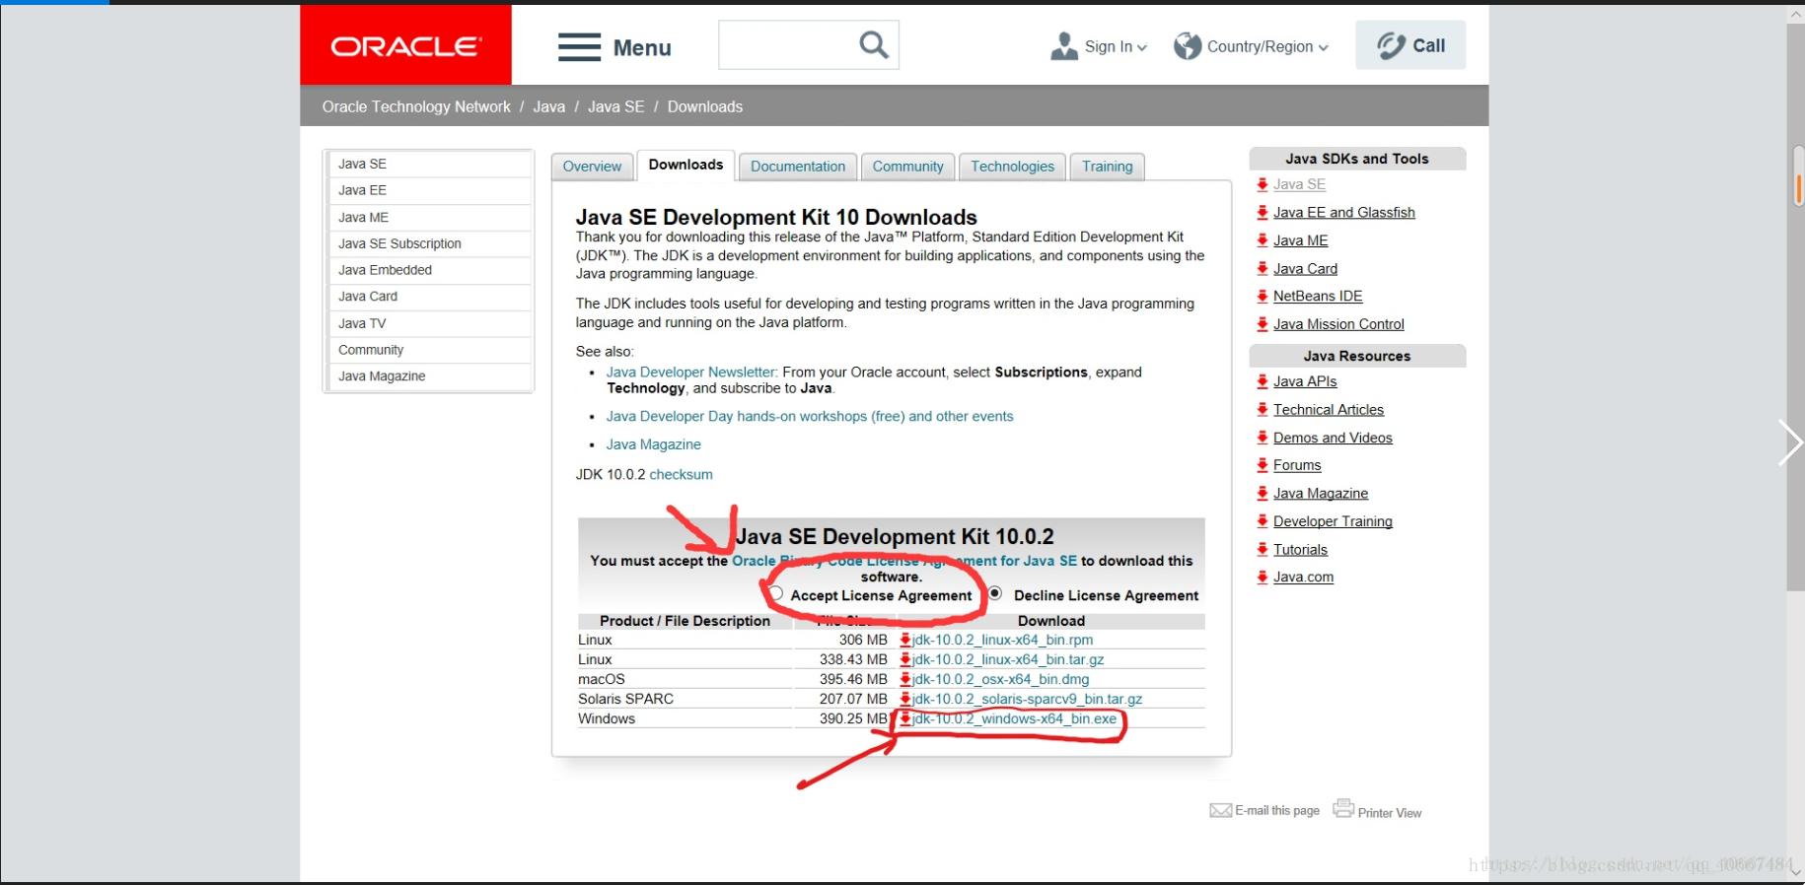Image resolution: width=1805 pixels, height=885 pixels.
Task: Click download arrow icon beside Developer Training
Action: point(1263,521)
